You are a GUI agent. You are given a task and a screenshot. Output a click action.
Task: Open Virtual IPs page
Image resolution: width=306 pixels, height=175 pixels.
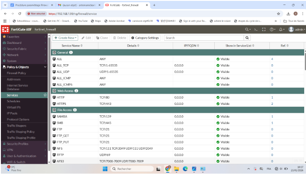[14, 107]
